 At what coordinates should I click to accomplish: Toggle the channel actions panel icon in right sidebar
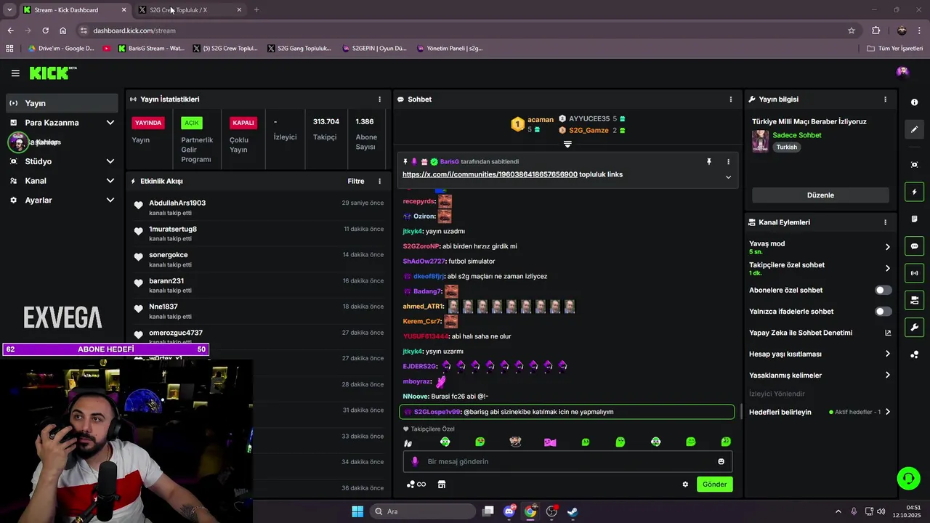914,300
